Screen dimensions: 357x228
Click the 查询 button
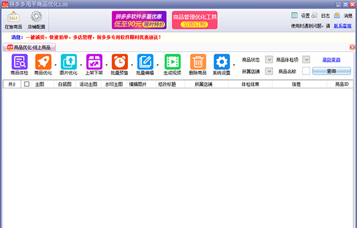point(332,71)
